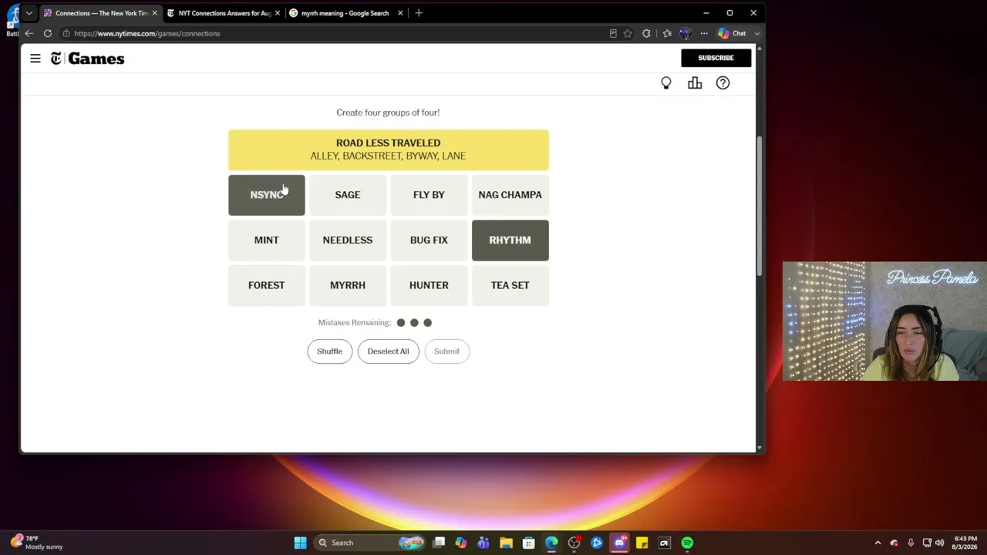
Task: Launch Copilot from the taskbar
Action: pyautogui.click(x=461, y=543)
